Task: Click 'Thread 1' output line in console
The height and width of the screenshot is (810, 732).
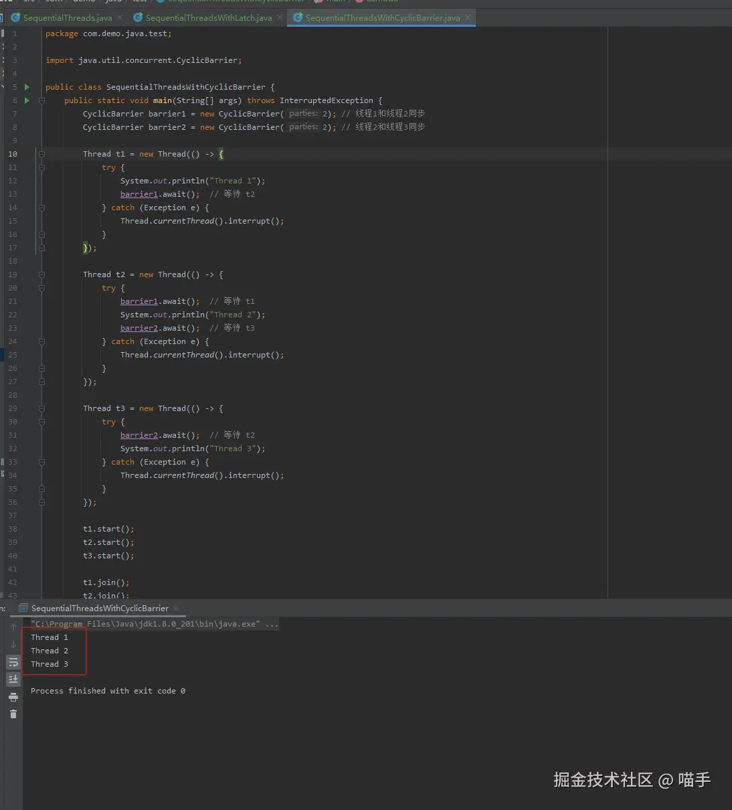Action: pos(50,637)
